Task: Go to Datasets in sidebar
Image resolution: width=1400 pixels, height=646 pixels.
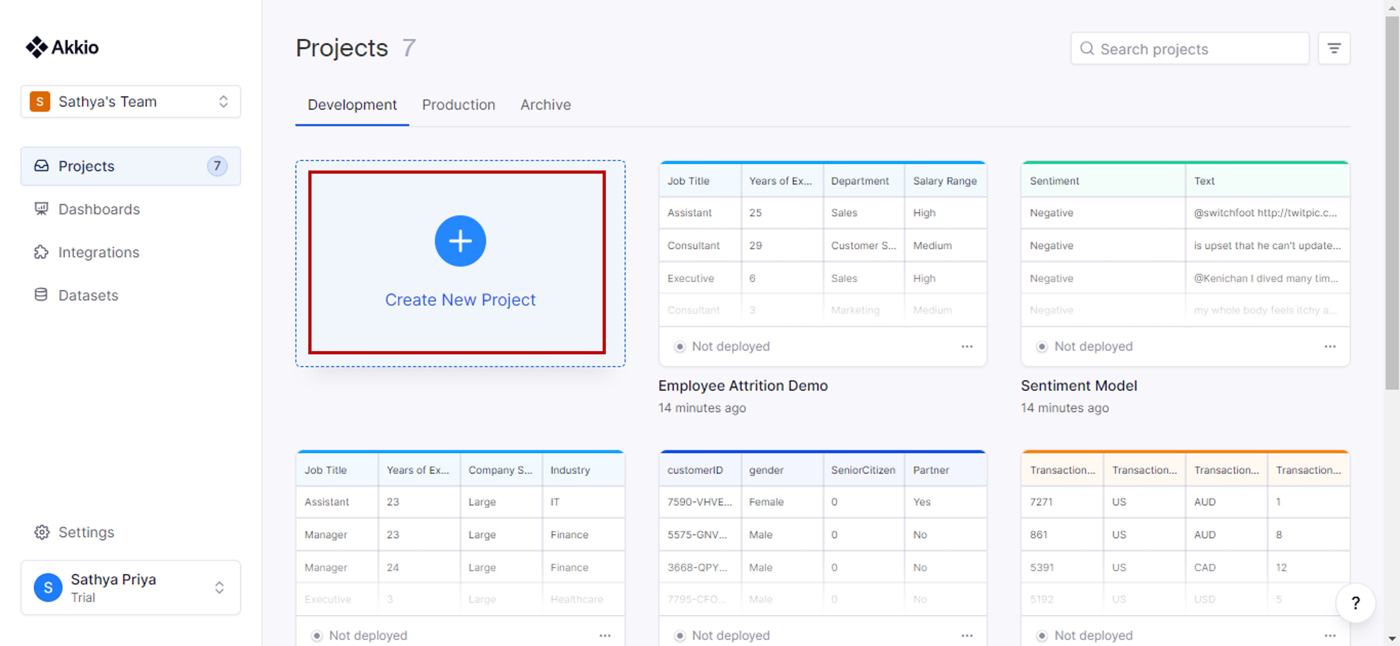Action: pos(88,295)
